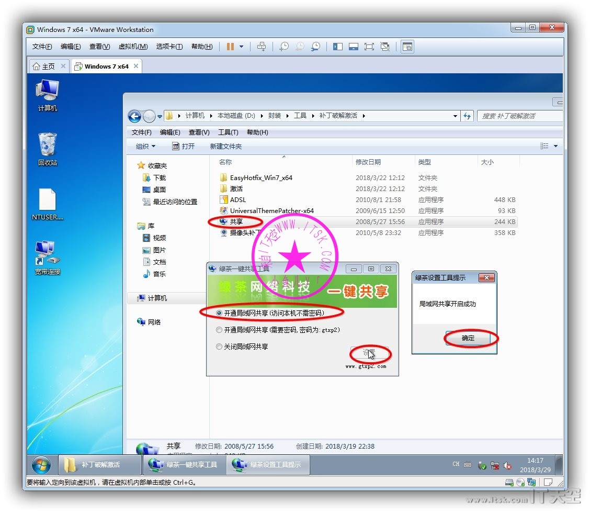The height and width of the screenshot is (513, 590).
Task: Select LAN sharing with password gtxp2
Action: click(x=219, y=330)
